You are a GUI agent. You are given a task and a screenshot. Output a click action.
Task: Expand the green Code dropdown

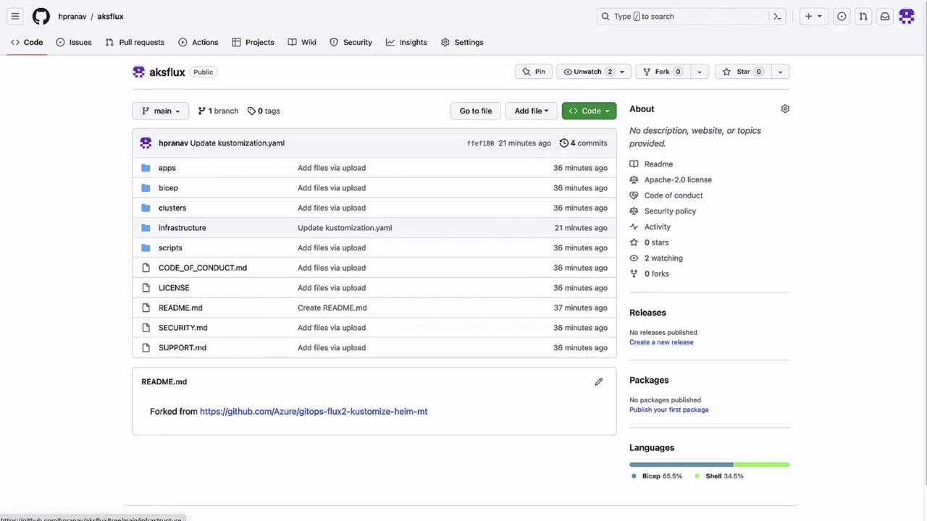pyautogui.click(x=589, y=111)
